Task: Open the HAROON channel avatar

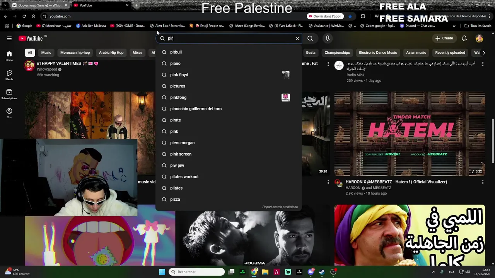Action: 339,183
